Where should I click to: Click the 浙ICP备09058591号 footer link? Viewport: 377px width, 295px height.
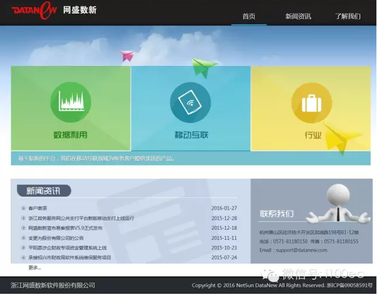pyautogui.click(x=350, y=286)
